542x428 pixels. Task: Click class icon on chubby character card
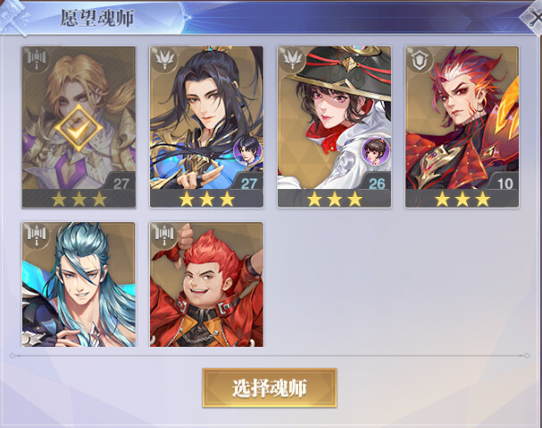click(164, 235)
